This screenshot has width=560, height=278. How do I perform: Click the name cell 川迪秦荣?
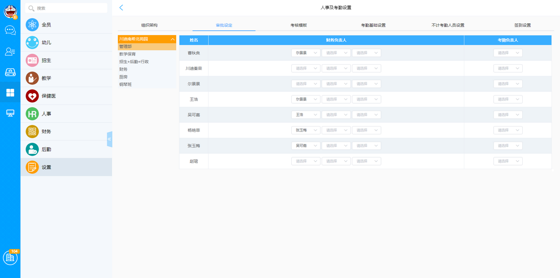click(x=194, y=68)
